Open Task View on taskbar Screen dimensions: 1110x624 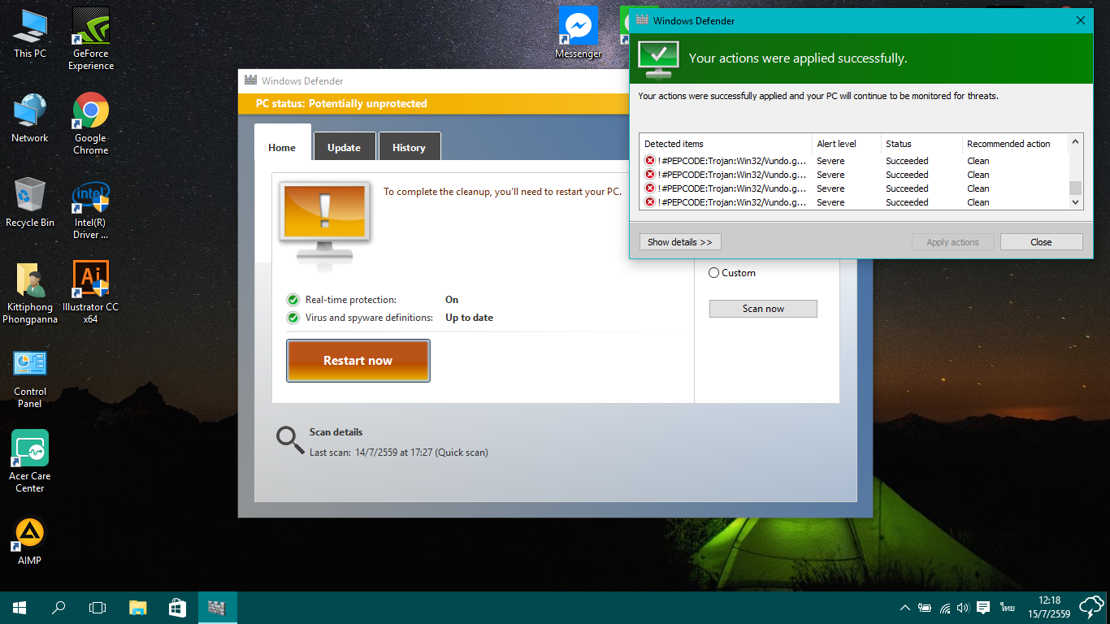(x=98, y=607)
